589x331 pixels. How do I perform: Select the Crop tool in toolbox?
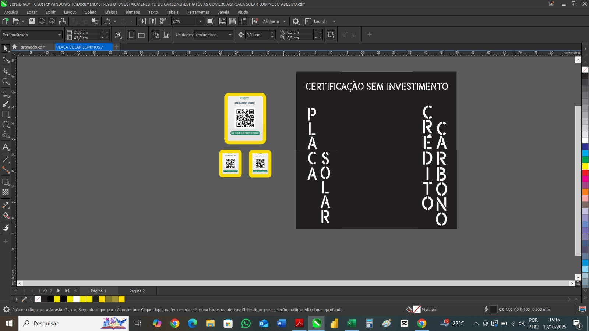point(6,71)
